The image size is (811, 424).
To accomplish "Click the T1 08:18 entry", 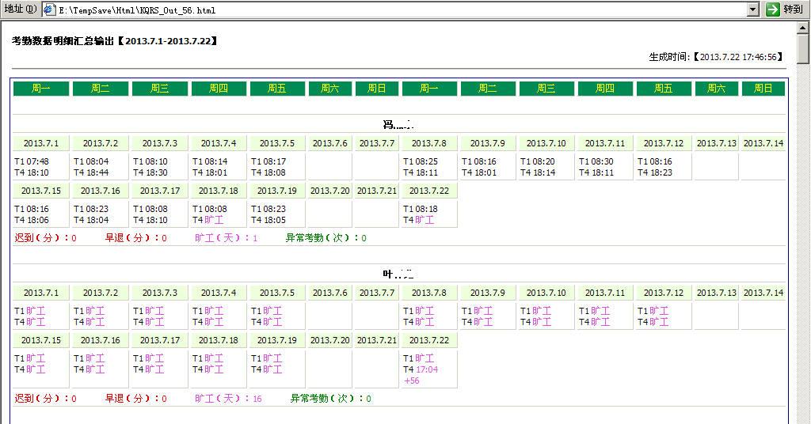I will click(x=421, y=209).
